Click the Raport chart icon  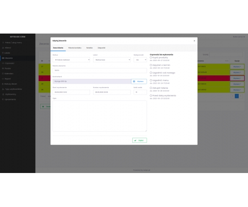tap(3, 79)
